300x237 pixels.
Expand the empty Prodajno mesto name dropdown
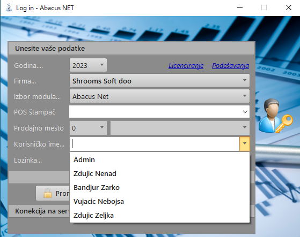point(180,128)
